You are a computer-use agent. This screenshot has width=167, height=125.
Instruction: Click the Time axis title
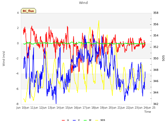tap(148, 112)
